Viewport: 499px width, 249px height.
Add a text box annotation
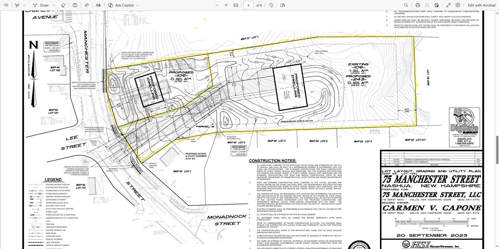75,5
